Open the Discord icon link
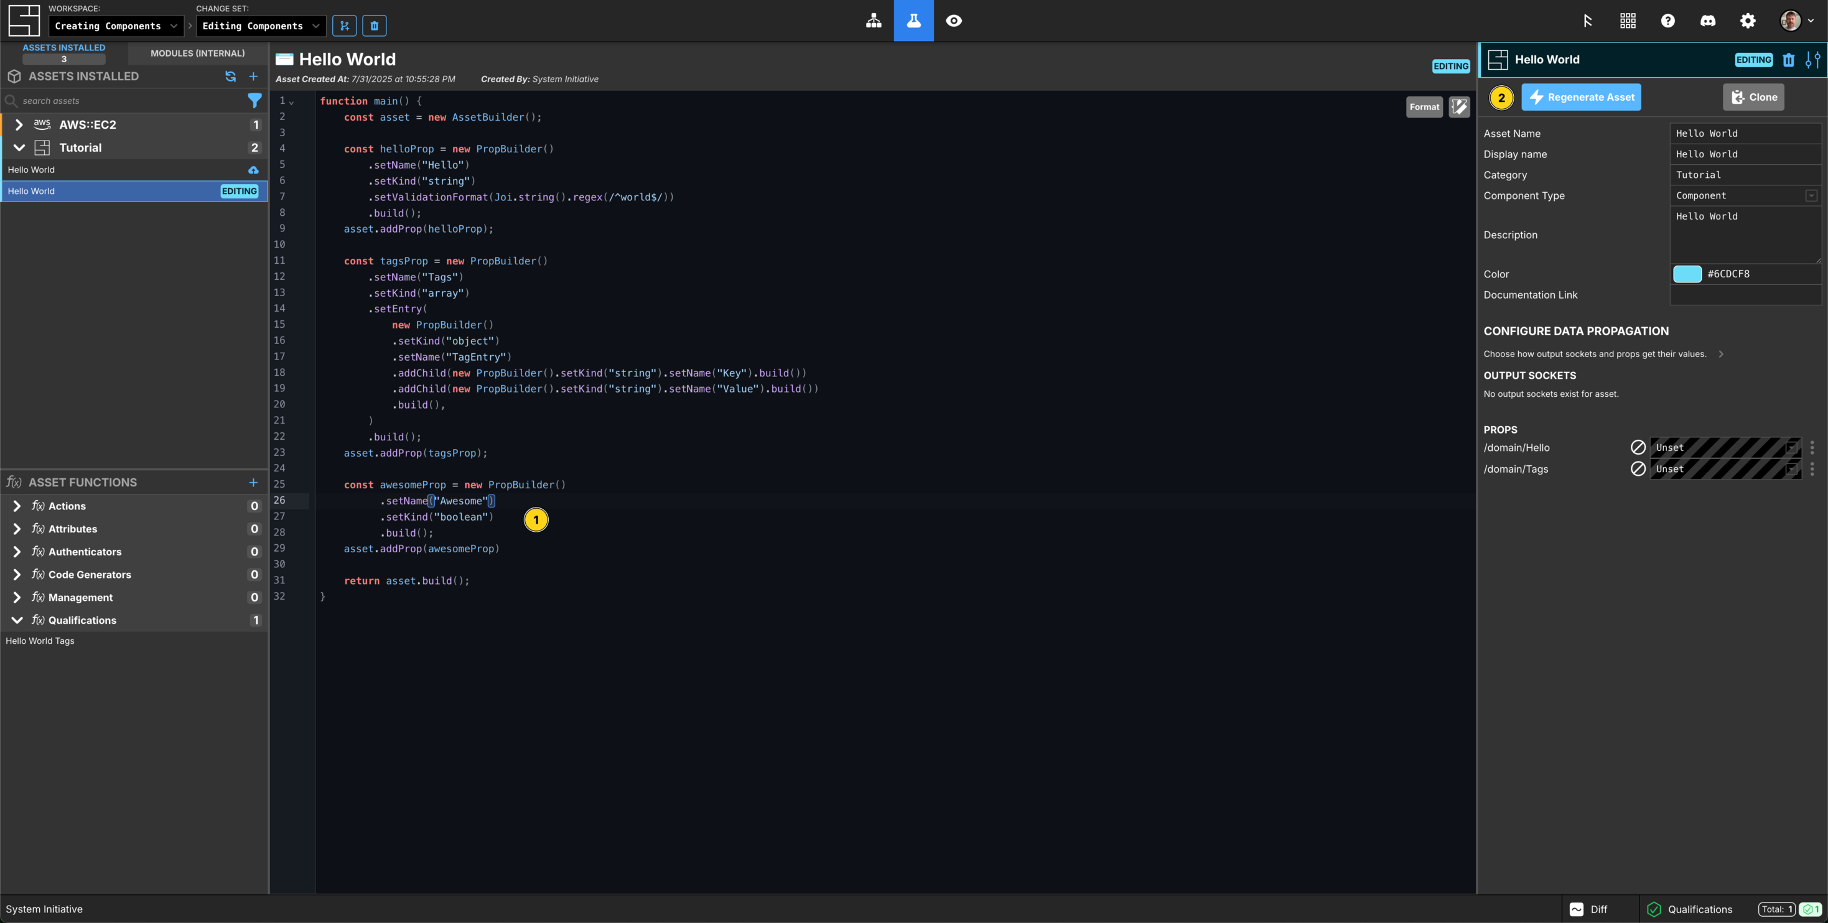1828x923 pixels. tap(1707, 21)
